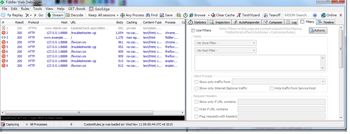Sort sessions by Body column header
The height and width of the screenshot is (134, 350).
(x=118, y=22)
